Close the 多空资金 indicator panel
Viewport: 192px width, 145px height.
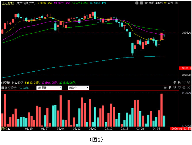coord(189,88)
